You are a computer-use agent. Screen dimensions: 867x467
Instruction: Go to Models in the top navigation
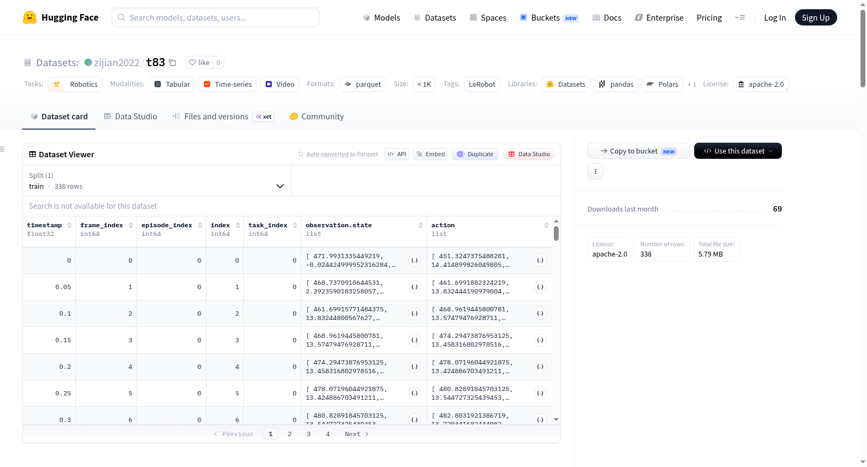pos(381,17)
